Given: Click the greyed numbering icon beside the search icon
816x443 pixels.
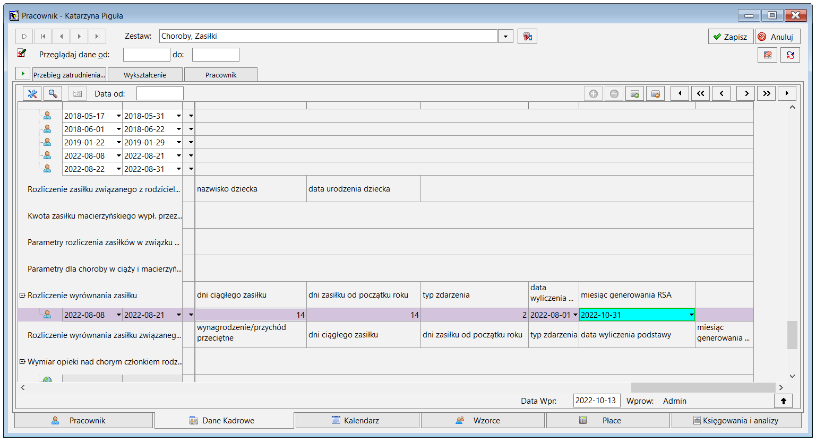Looking at the screenshot, I should (78, 94).
